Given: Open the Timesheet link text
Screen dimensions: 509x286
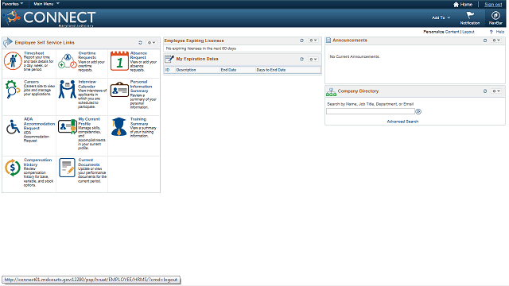Looking at the screenshot, I should 33,53.
